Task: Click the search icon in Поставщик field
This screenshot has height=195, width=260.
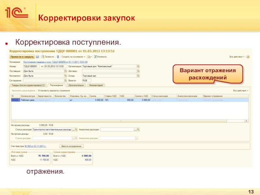Action: tap(65, 71)
